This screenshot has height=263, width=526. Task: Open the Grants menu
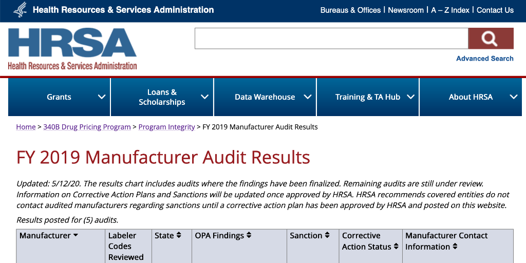point(59,97)
